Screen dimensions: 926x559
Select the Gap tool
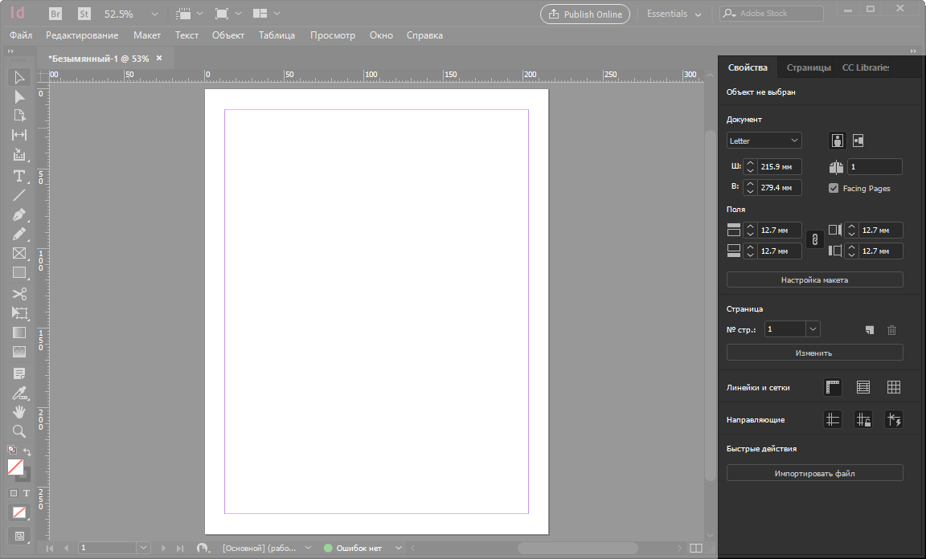pyautogui.click(x=19, y=135)
